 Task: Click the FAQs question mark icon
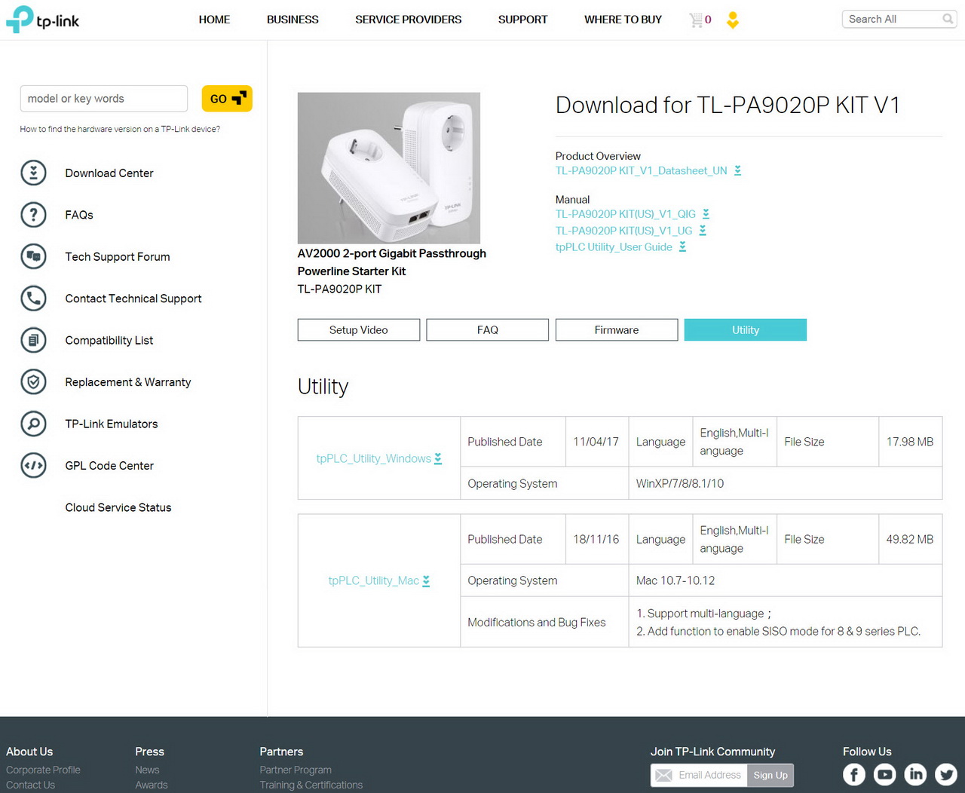click(33, 215)
